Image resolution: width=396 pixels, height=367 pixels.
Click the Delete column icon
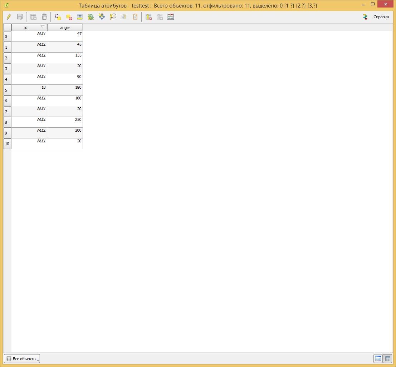148,17
